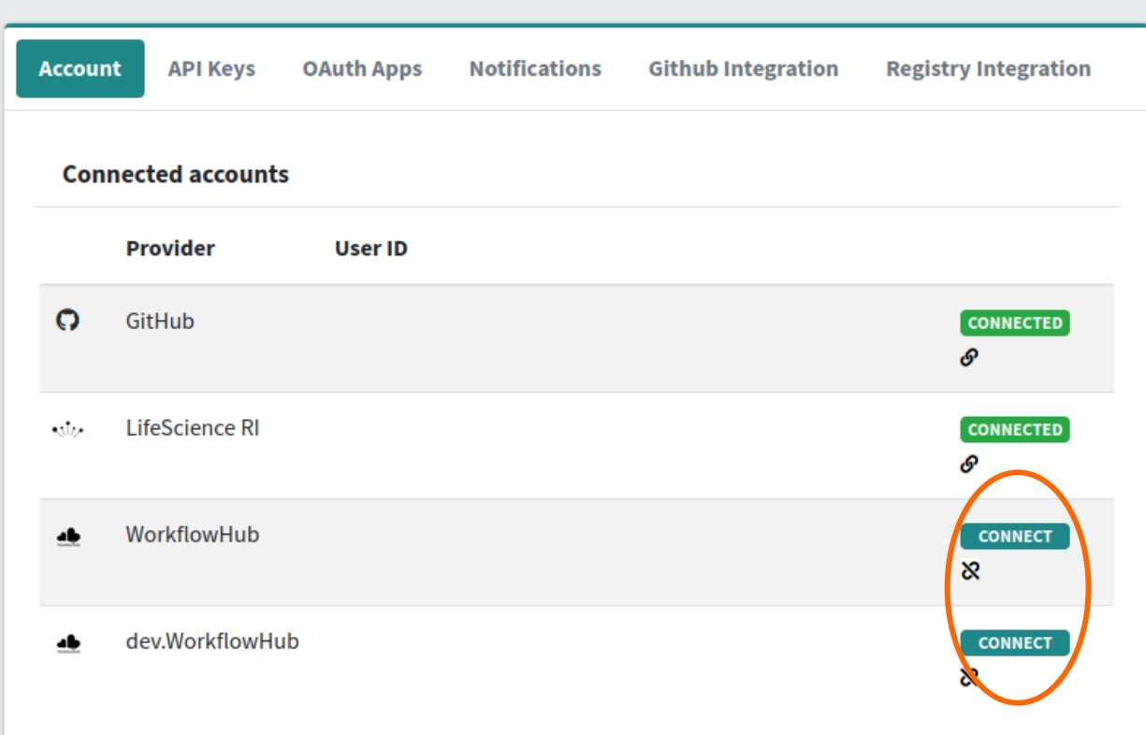Click the broken link icon for WorkflowHub
The width and height of the screenshot is (1146, 735).
click(970, 570)
